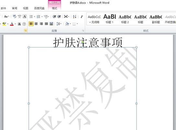Click the Borders icon
Image resolution: width=176 pixels, height=130 pixels.
tap(74, 24)
